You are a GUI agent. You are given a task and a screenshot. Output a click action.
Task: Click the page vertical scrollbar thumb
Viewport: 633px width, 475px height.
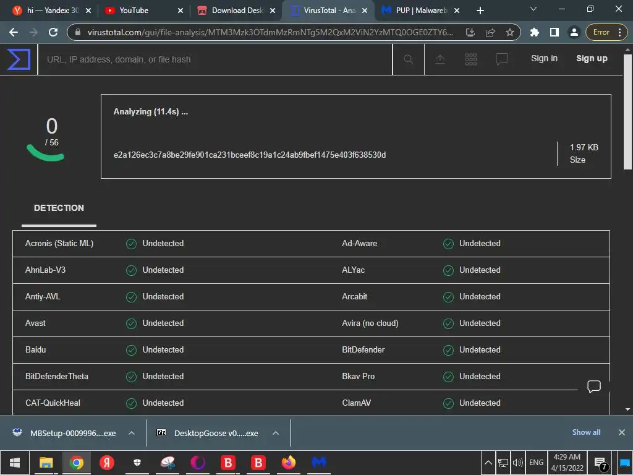pos(627,111)
